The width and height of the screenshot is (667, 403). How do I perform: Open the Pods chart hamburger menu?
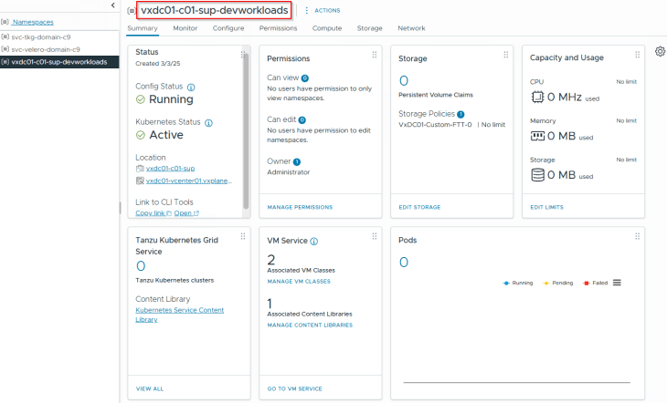(617, 283)
